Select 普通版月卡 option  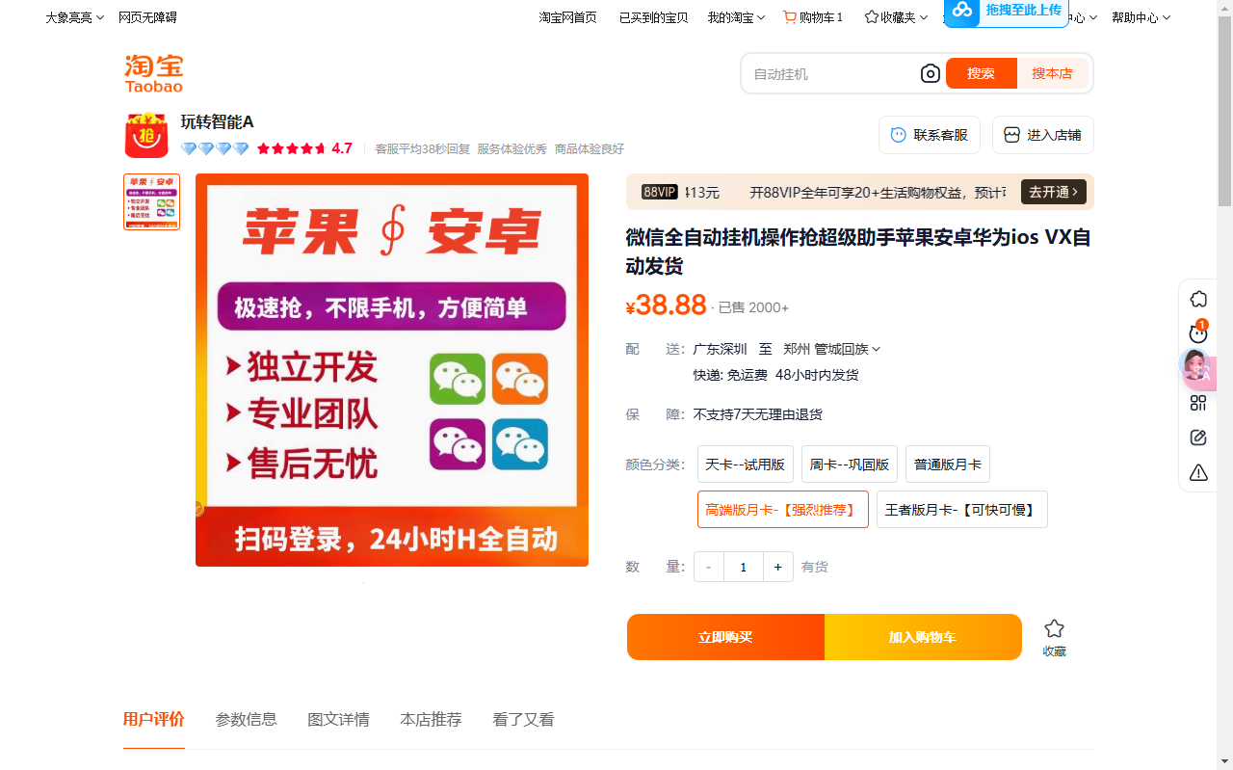(948, 465)
